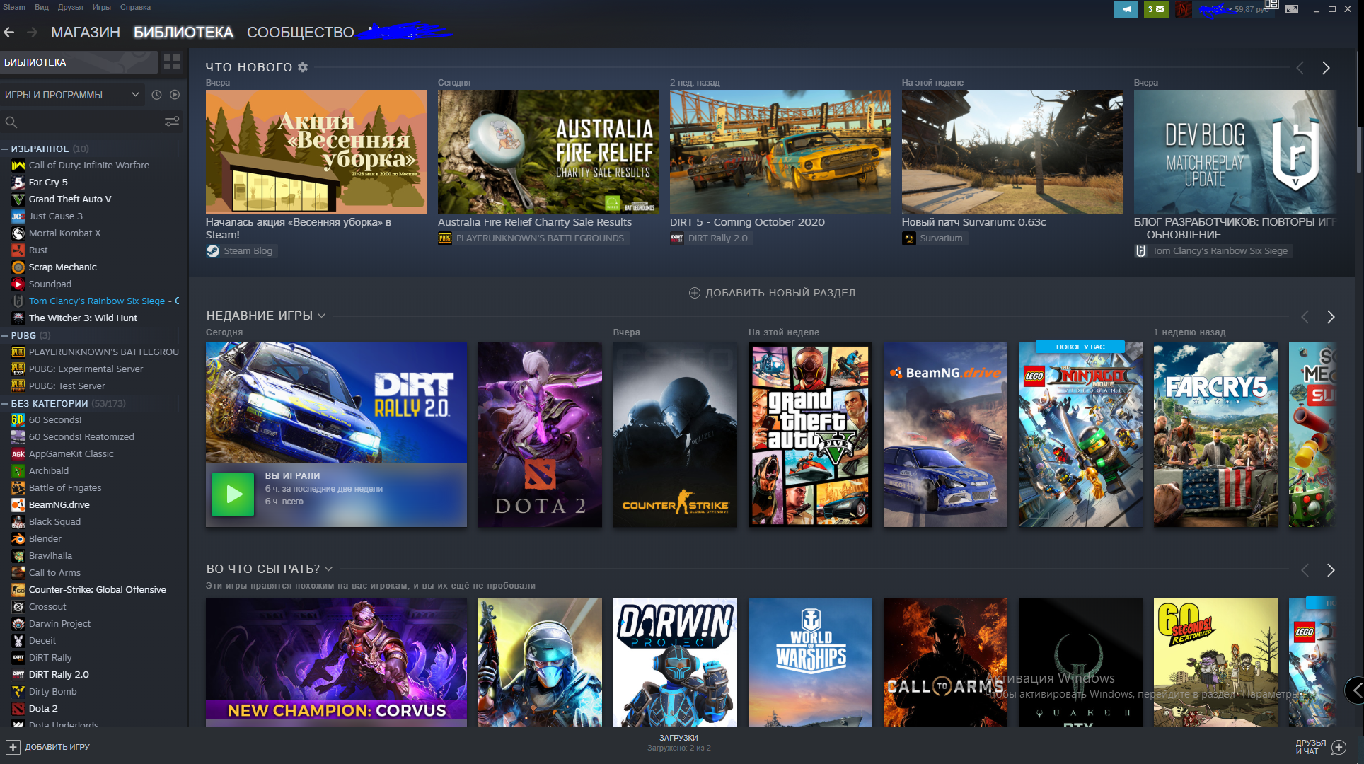This screenshot has width=1364, height=764.
Task: Select Mortal Kombat X in favorites
Action: click(64, 233)
